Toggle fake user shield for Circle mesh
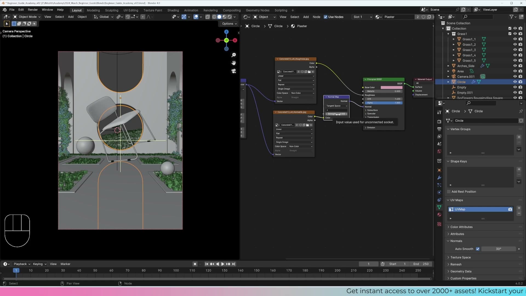This screenshot has height=296, width=526. [x=521, y=121]
